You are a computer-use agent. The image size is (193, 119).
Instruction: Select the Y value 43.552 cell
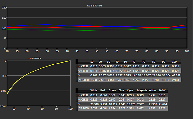tap(176, 75)
